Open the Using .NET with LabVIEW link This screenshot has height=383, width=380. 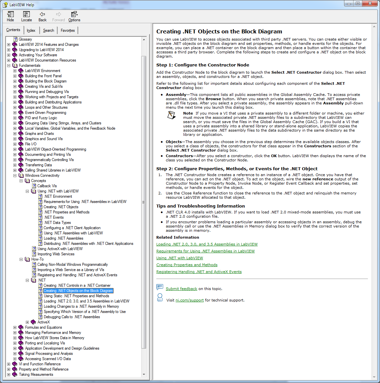[x=180, y=258]
